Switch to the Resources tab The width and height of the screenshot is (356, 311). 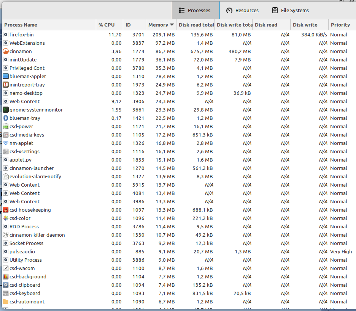pos(242,10)
